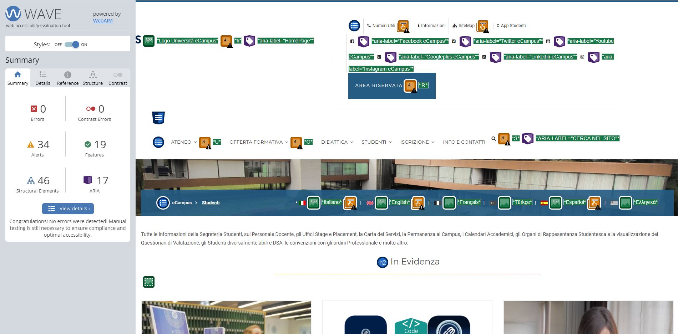Click the list icon before ATENEO menu

pos(158,142)
